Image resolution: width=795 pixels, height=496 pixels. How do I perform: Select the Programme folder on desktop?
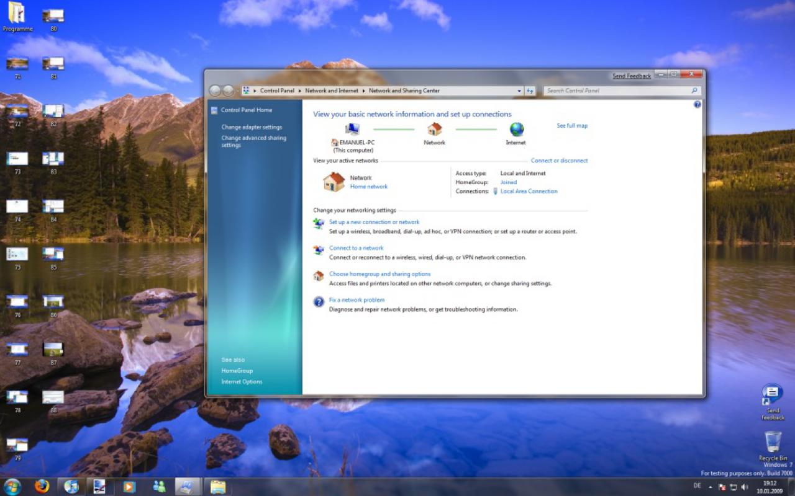pyautogui.click(x=17, y=17)
